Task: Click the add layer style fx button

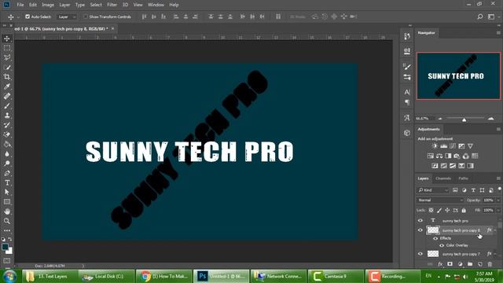Action: pos(440,264)
